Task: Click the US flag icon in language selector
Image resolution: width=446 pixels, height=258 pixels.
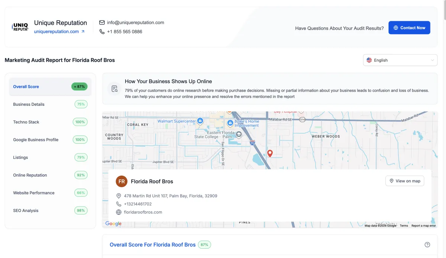Action: click(369, 60)
